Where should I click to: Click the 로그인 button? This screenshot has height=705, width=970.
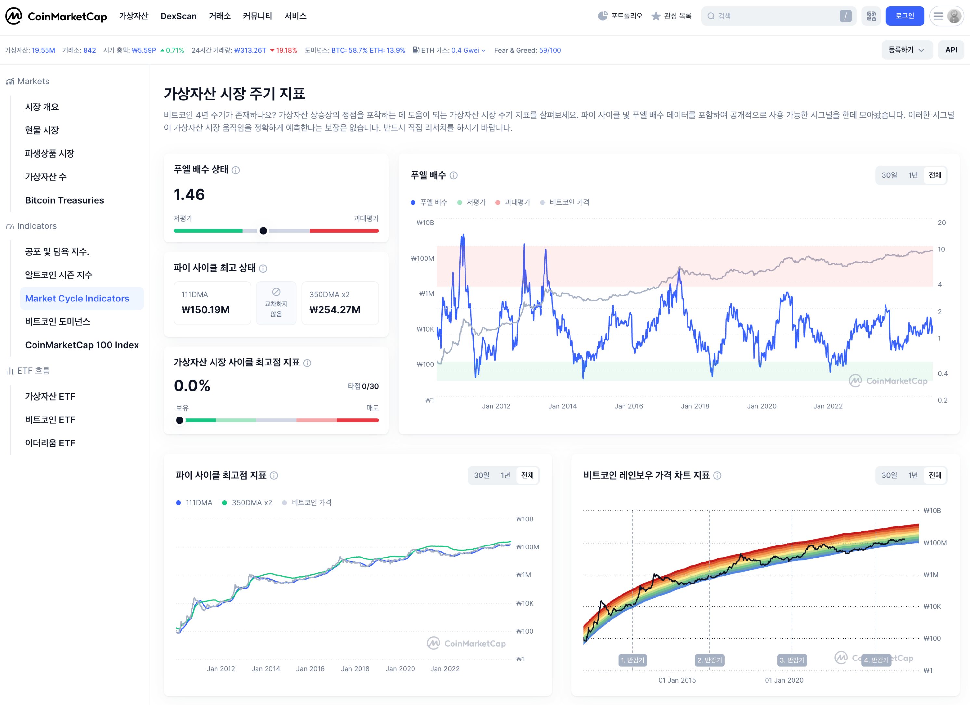[x=904, y=16]
